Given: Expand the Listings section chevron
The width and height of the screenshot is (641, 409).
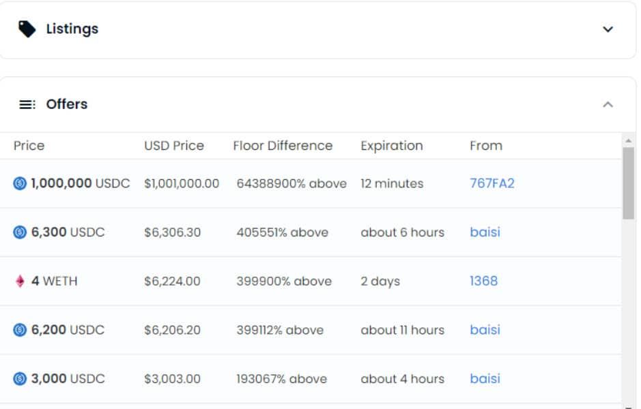Looking at the screenshot, I should click(608, 29).
